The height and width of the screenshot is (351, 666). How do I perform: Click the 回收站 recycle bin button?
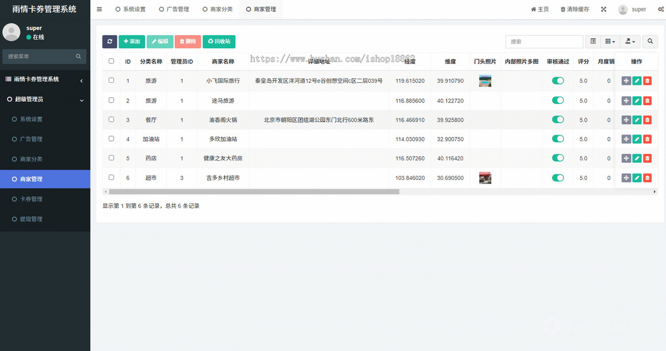(219, 41)
